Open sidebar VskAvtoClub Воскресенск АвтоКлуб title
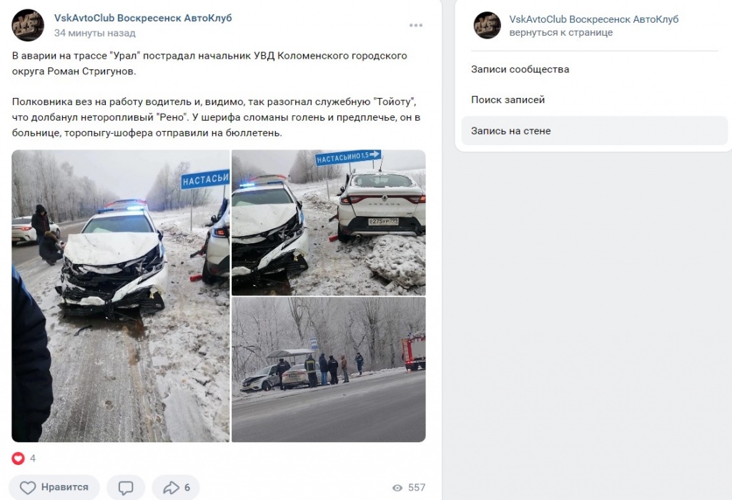The width and height of the screenshot is (732, 500). pos(594,19)
